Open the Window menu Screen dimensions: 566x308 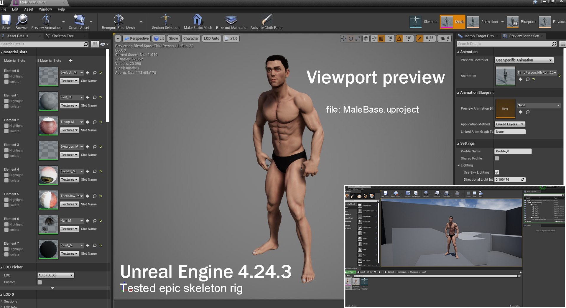45,9
